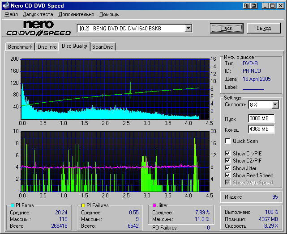Uncheck Show C1/PIE option
This screenshot has height=234, width=287.
tap(228, 154)
